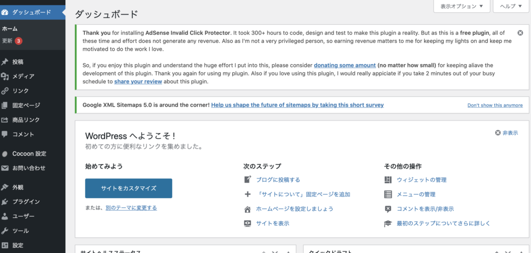Click 「サイトについて」固定ページを追加 link
Viewport: 531px width, 253px height.
[x=303, y=194]
